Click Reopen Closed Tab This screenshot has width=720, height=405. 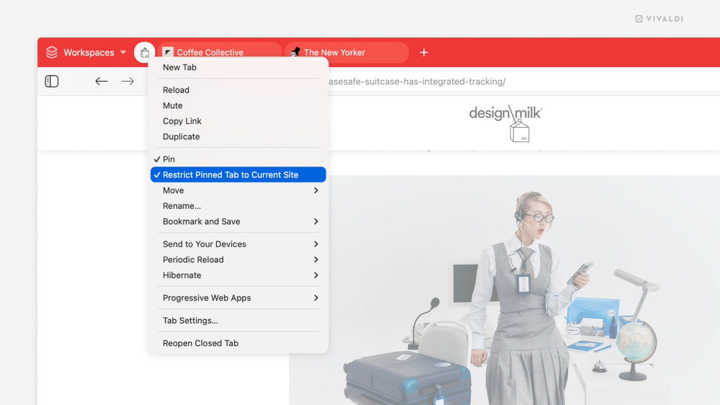tap(200, 343)
